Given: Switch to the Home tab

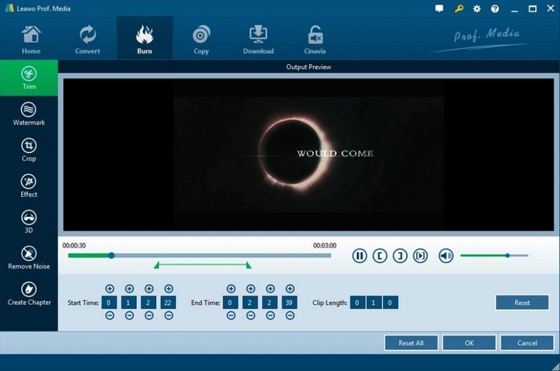Looking at the screenshot, I should [31, 38].
